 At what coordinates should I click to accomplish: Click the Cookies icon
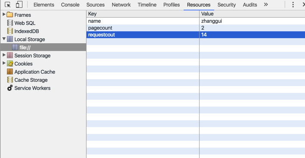click(10, 63)
